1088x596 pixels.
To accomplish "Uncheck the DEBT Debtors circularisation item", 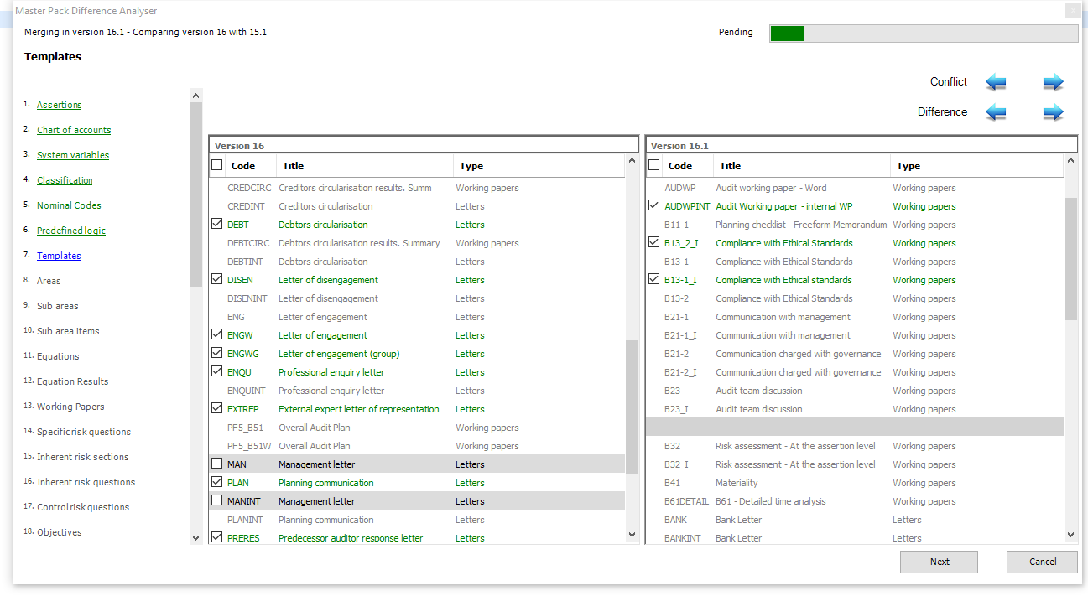I will pyautogui.click(x=217, y=224).
